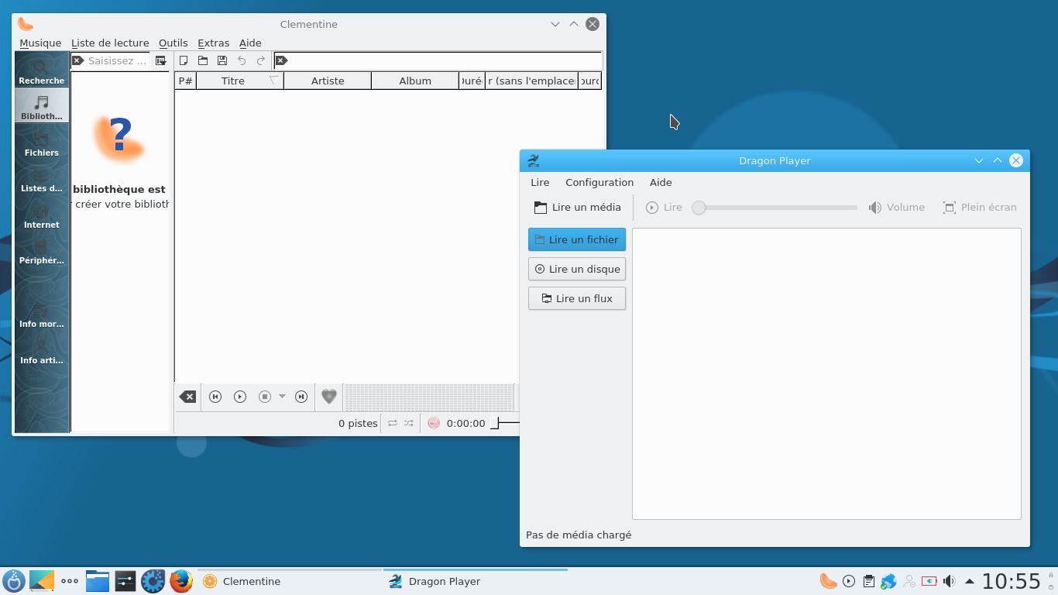Open the Périphériques sidebar tab
The height and width of the screenshot is (595, 1058).
pyautogui.click(x=42, y=249)
